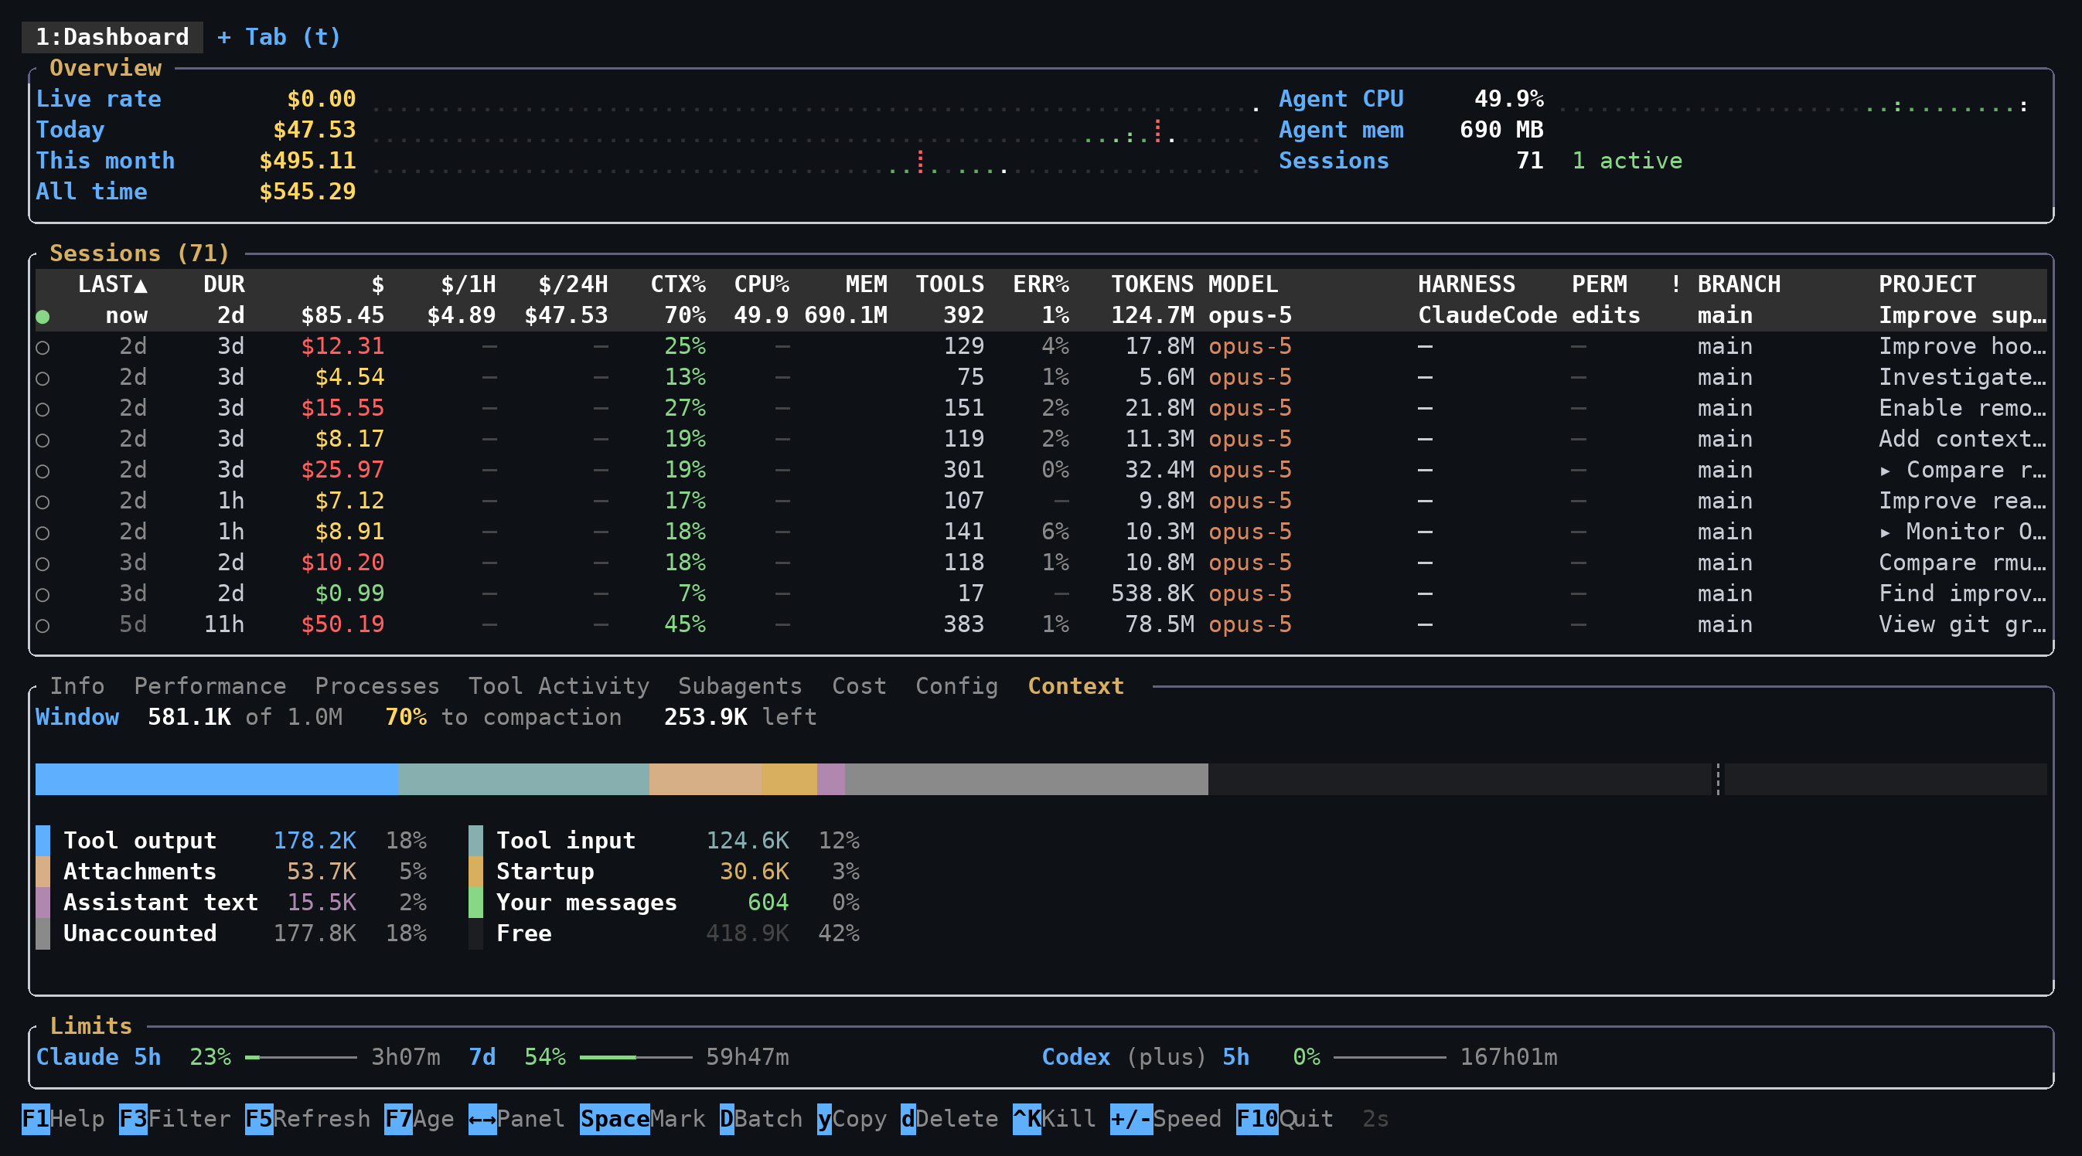Click the status circle of the $8.17 session

(43, 440)
